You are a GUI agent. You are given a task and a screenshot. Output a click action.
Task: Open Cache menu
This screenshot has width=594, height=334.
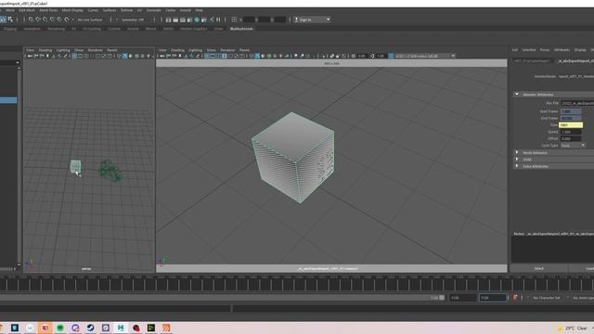[x=171, y=10]
